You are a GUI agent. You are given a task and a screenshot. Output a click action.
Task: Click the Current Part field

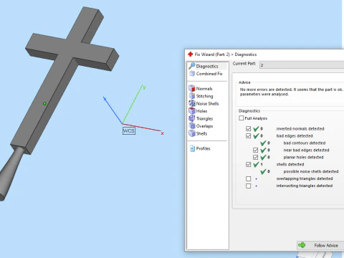coord(302,65)
